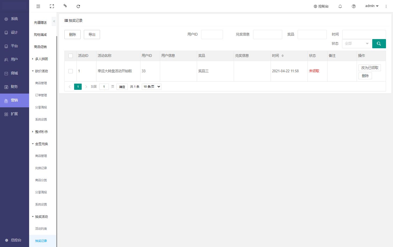Open the vertical three-dot more menu
The image size is (393, 247).
tap(386, 6)
